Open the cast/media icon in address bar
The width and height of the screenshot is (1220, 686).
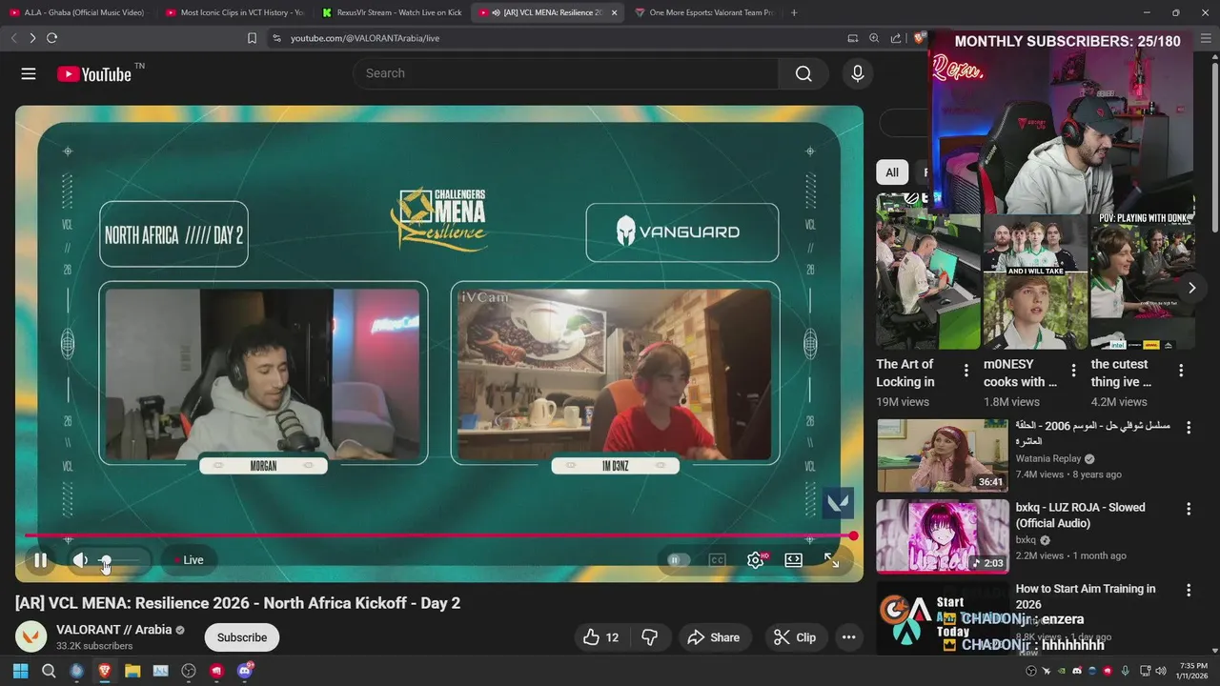853,38
